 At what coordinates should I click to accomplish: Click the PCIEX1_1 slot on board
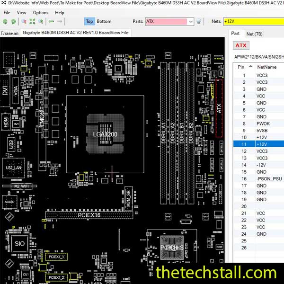pos(56,257)
